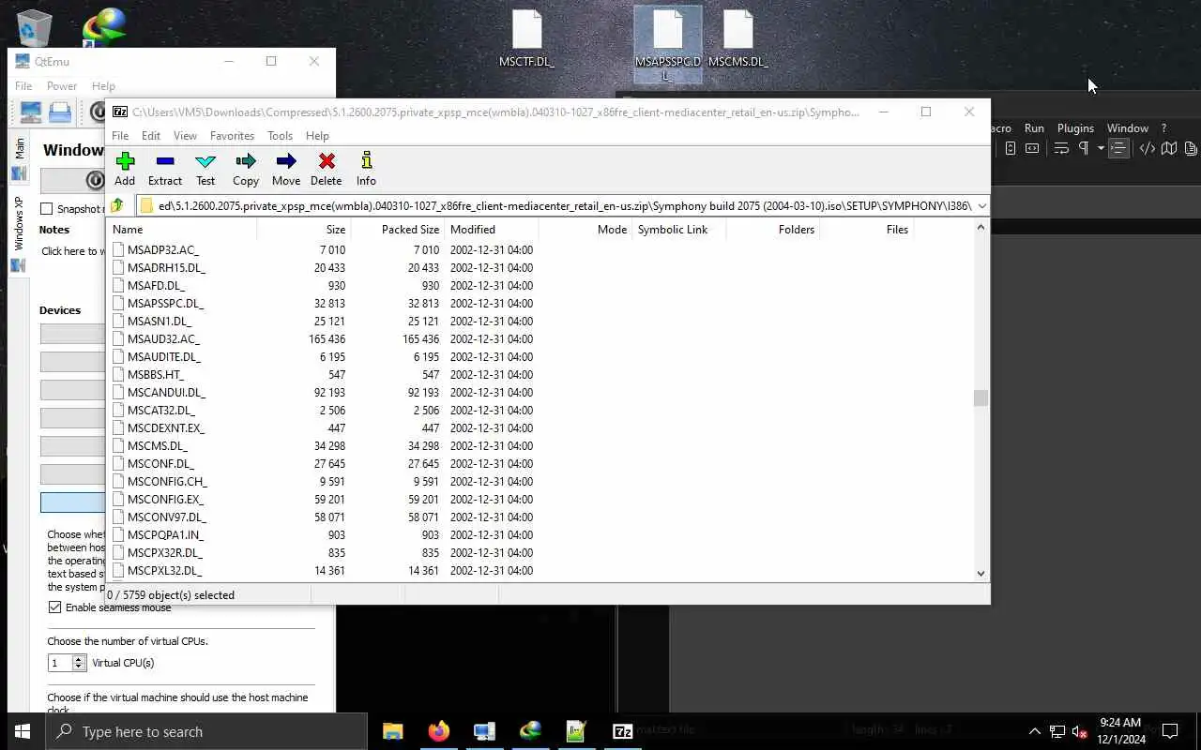Click the indent guide icon in Notepad++
Screen dimensions: 1201x750
click(1118, 148)
